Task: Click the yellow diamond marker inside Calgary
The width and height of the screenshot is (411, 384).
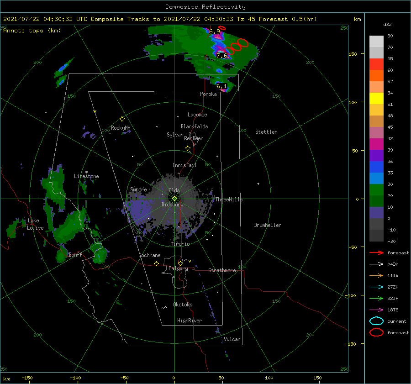Action: click(180, 263)
